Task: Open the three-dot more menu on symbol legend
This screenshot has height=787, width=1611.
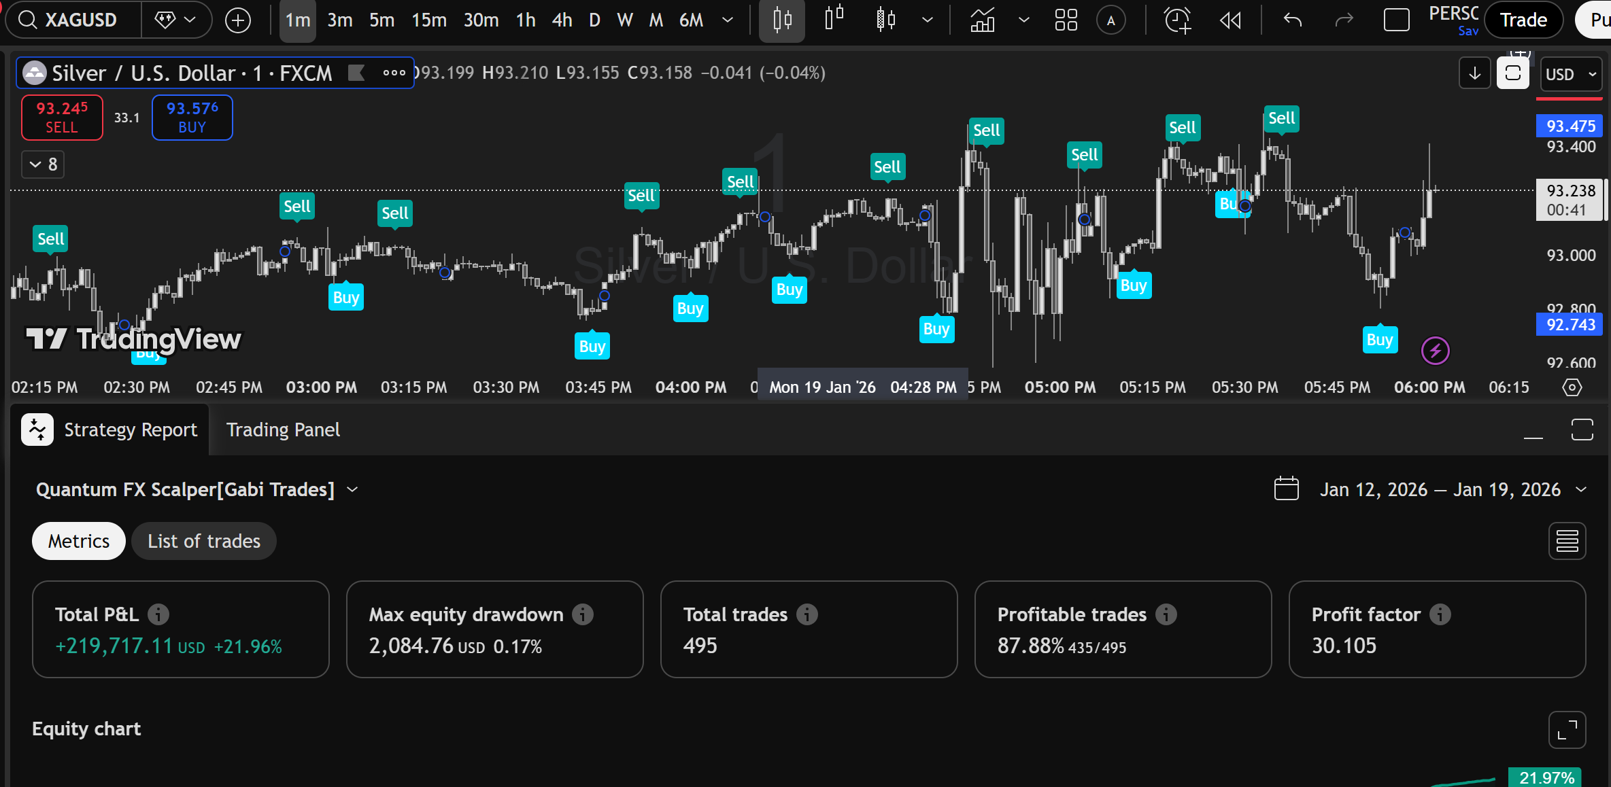Action: 394,73
